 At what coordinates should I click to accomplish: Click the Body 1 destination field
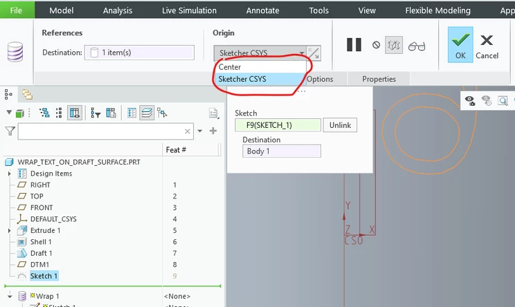coord(282,151)
